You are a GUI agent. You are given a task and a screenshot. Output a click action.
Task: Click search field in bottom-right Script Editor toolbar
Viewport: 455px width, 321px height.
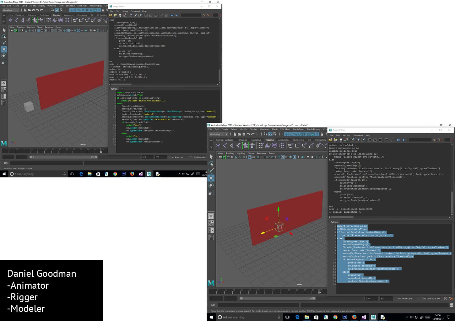pyautogui.click(x=420, y=140)
